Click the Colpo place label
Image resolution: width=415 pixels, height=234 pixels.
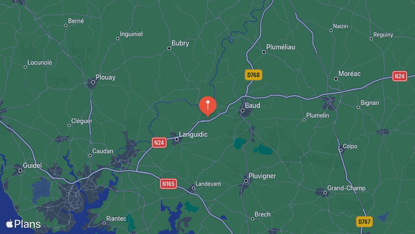pyautogui.click(x=350, y=146)
